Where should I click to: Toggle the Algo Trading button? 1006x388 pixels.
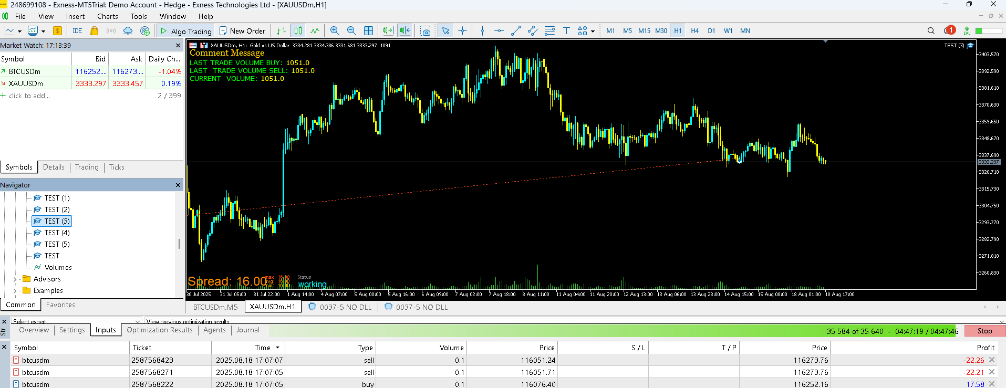click(186, 31)
